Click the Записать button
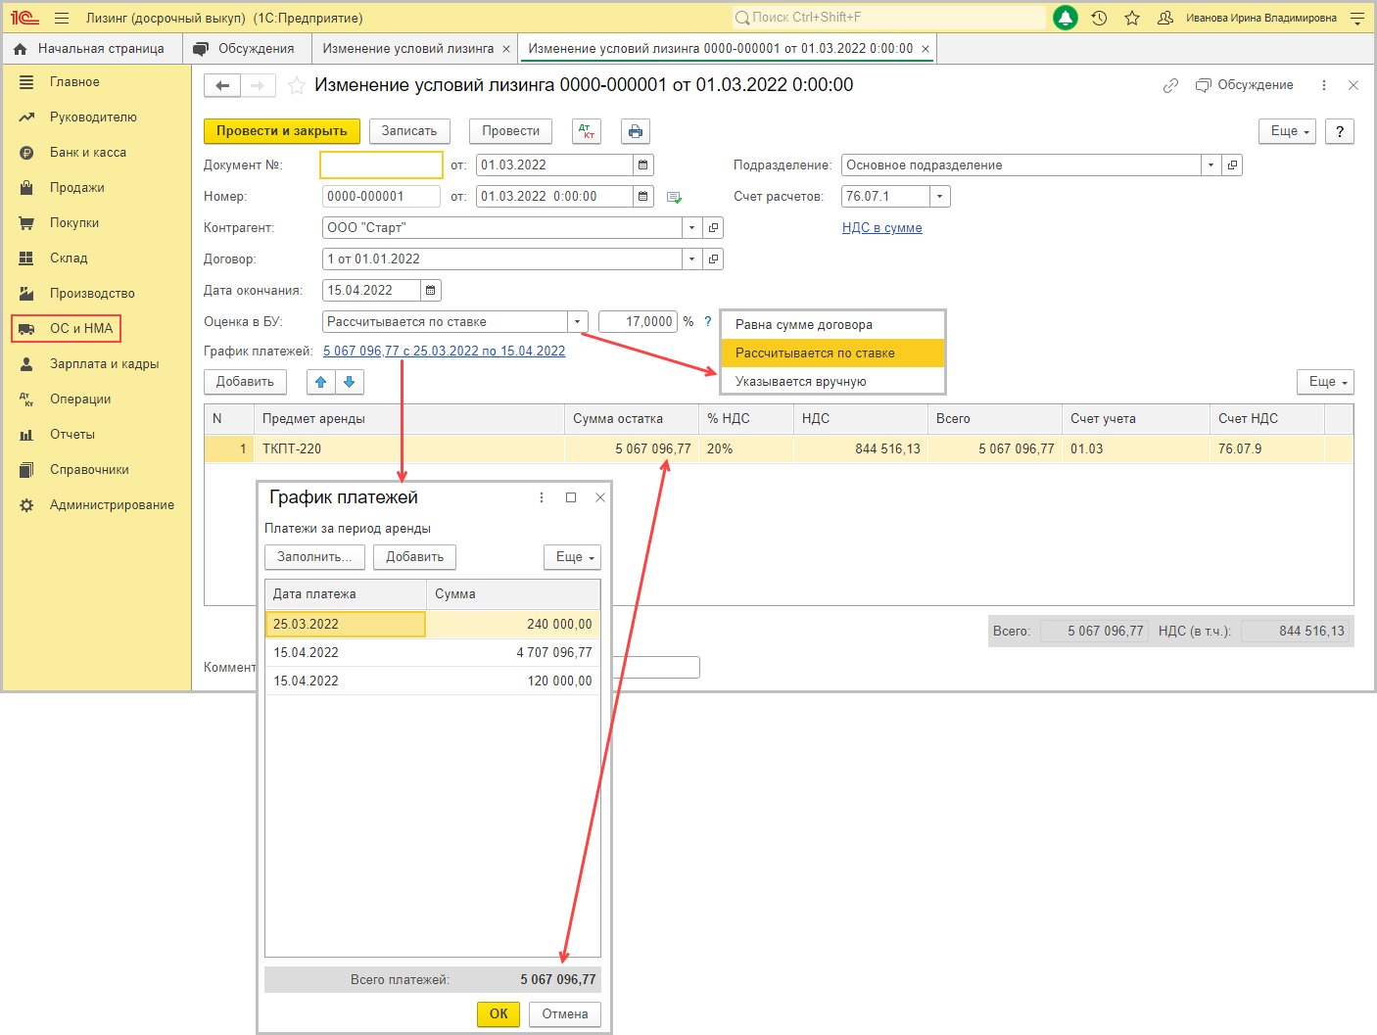The image size is (1377, 1035). (x=409, y=131)
